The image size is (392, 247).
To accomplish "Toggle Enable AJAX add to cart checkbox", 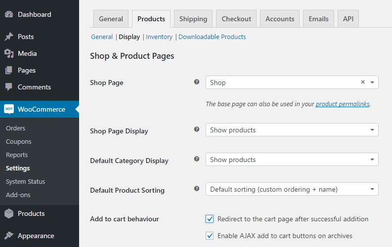I will point(210,236).
